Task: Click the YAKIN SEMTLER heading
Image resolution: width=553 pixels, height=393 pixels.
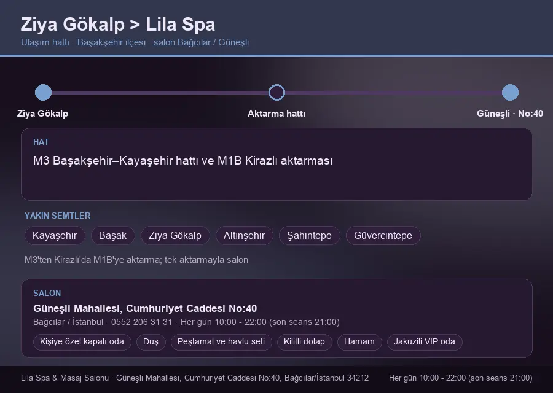Action: click(58, 216)
